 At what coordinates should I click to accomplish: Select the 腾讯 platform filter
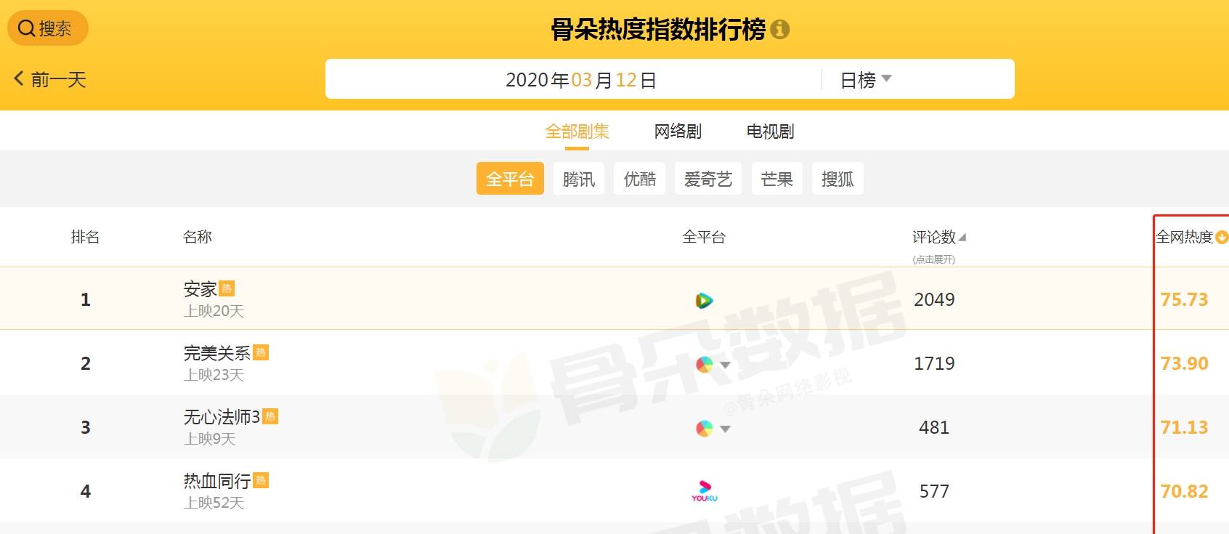pos(578,179)
